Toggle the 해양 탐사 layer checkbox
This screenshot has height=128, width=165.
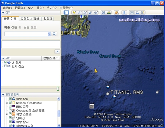click(10, 121)
